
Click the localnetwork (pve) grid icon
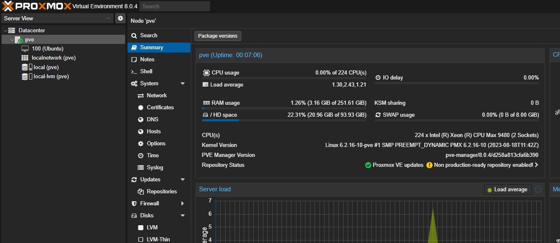point(25,58)
